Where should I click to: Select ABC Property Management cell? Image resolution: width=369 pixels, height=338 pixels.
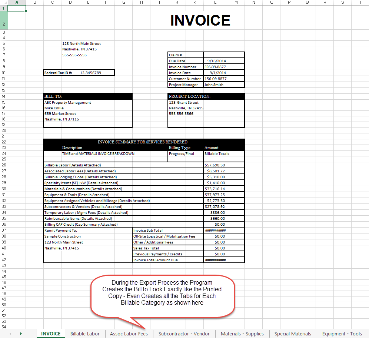click(68, 102)
